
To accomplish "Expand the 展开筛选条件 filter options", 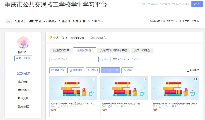I will [121, 59].
